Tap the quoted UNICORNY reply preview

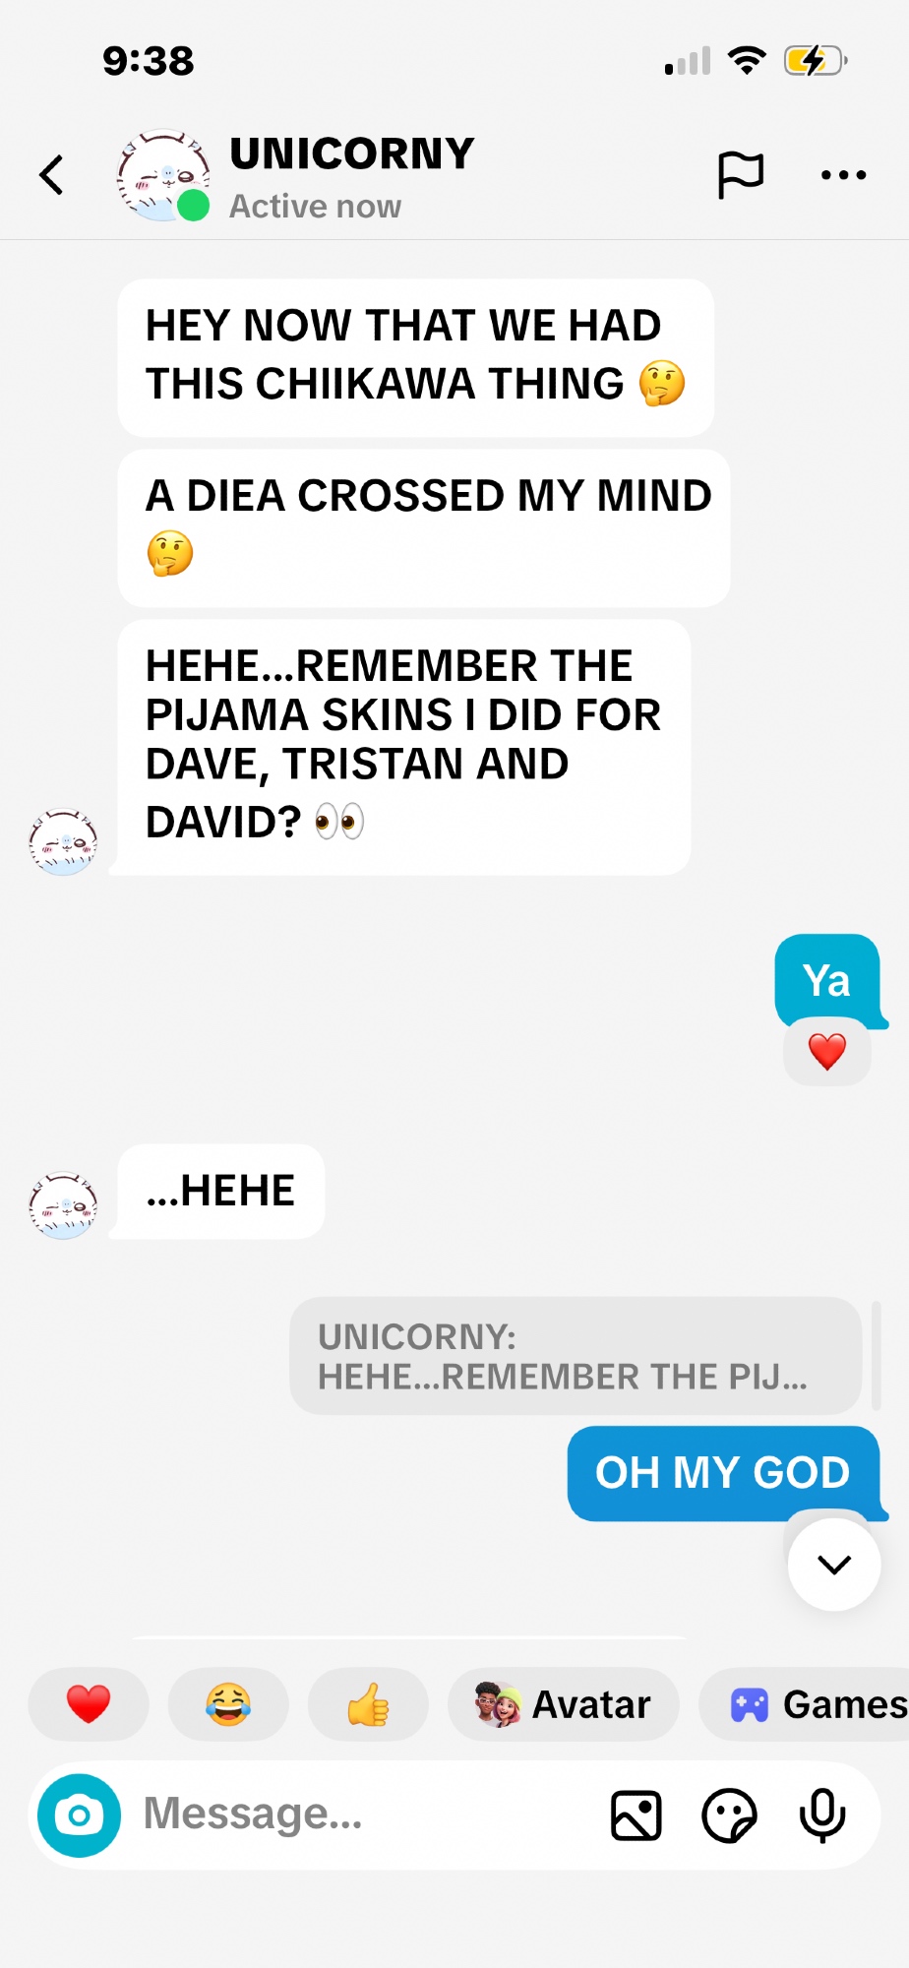coord(576,1356)
